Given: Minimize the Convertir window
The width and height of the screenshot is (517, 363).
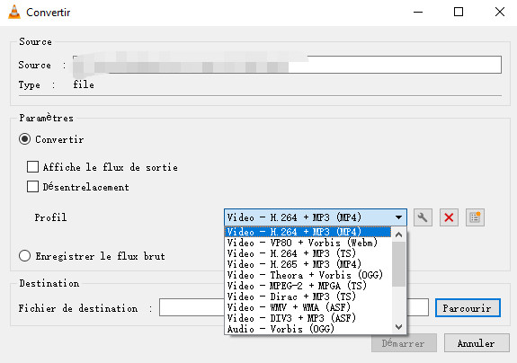Looking at the screenshot, I should pyautogui.click(x=418, y=13).
